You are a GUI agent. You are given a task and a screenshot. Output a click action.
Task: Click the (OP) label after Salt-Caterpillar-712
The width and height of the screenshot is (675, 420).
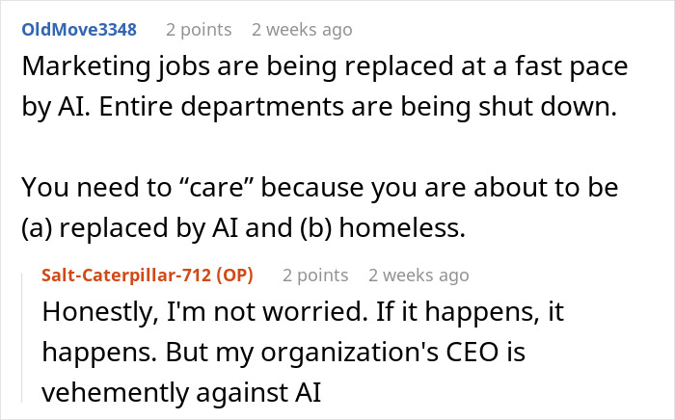[x=234, y=276]
